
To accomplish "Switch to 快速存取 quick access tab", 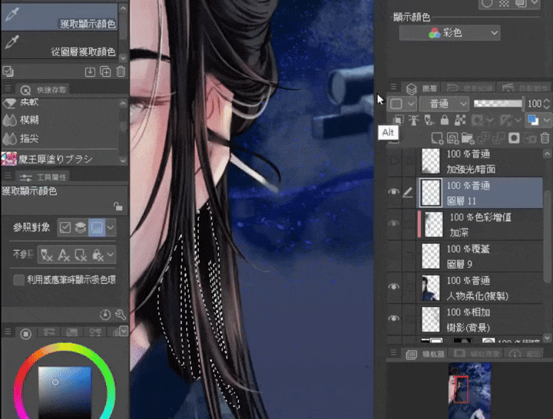I will (x=43, y=90).
